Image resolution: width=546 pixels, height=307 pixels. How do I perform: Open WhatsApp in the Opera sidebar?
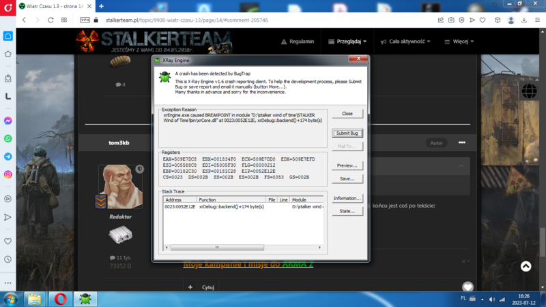click(x=8, y=138)
